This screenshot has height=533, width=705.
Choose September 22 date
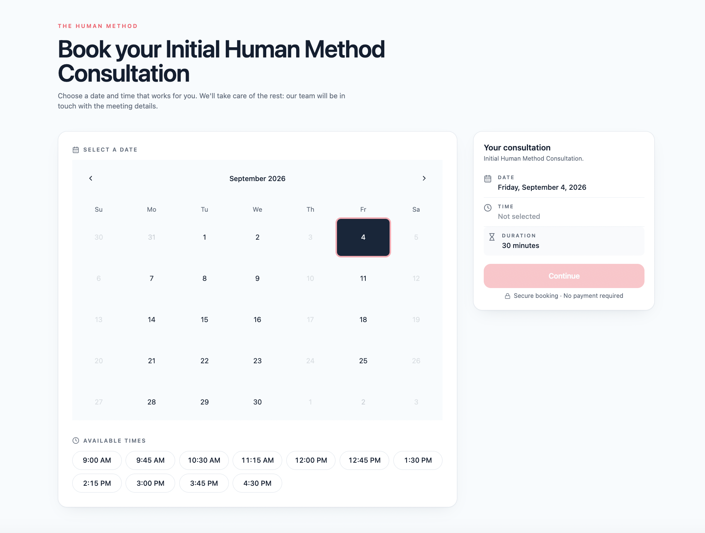pos(205,361)
